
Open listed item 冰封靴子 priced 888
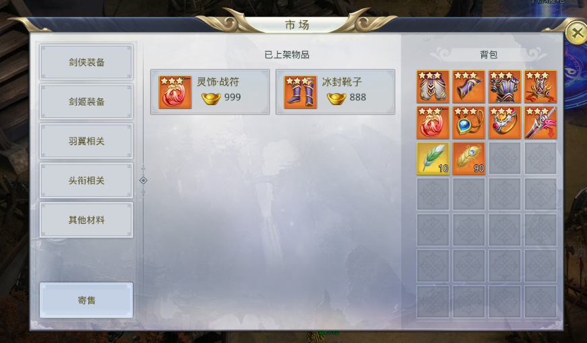click(336, 92)
